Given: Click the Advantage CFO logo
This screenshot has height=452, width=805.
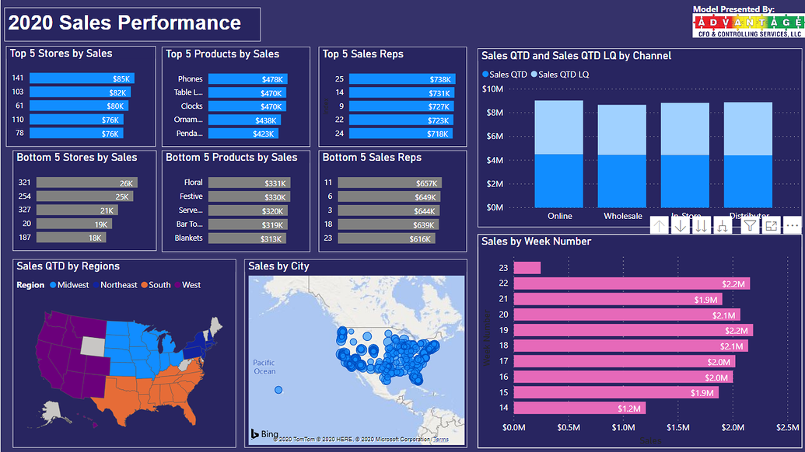Looking at the screenshot, I should click(x=747, y=21).
